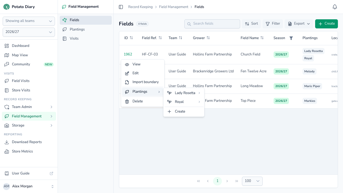Screen dimensions: 343x193
Task: Select Import boundary in context menu
Action: coord(143,82)
